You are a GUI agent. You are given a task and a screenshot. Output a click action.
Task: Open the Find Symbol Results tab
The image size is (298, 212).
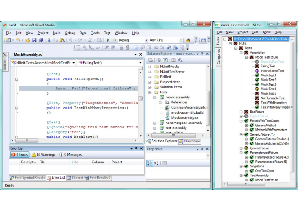28,178
